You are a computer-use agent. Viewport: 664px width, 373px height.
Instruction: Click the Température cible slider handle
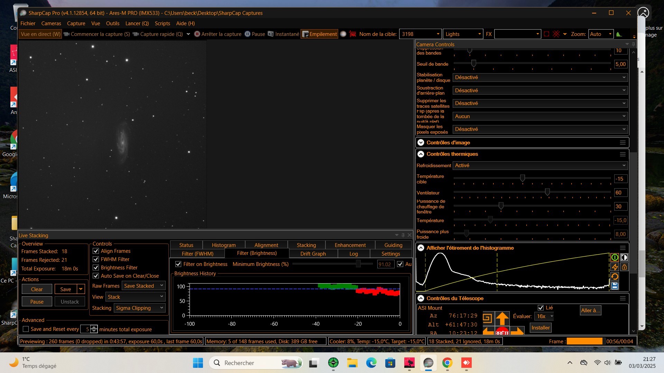[x=523, y=178]
